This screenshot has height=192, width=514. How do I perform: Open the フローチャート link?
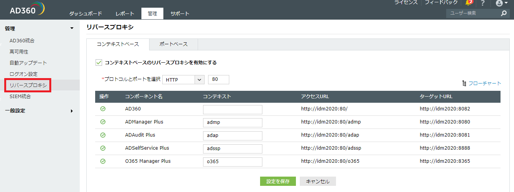(484, 83)
